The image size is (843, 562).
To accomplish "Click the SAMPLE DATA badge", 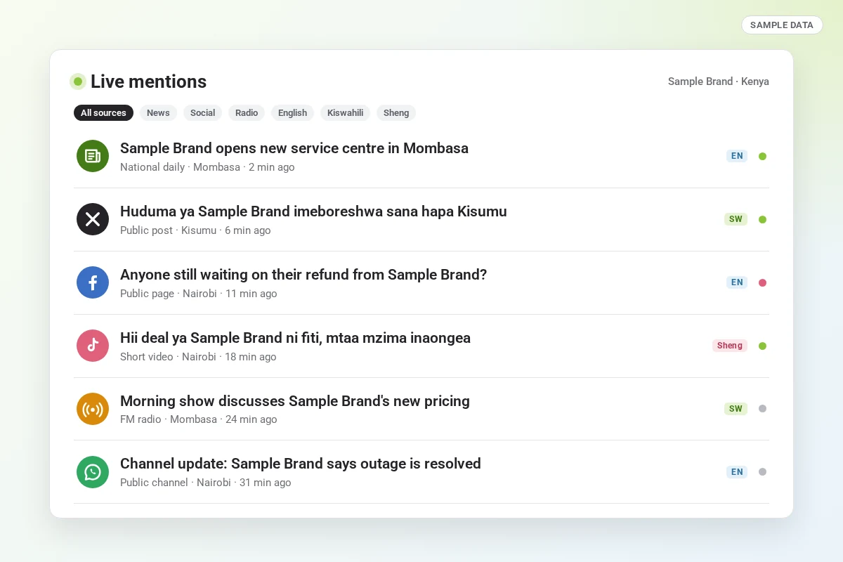I will 782,25.
